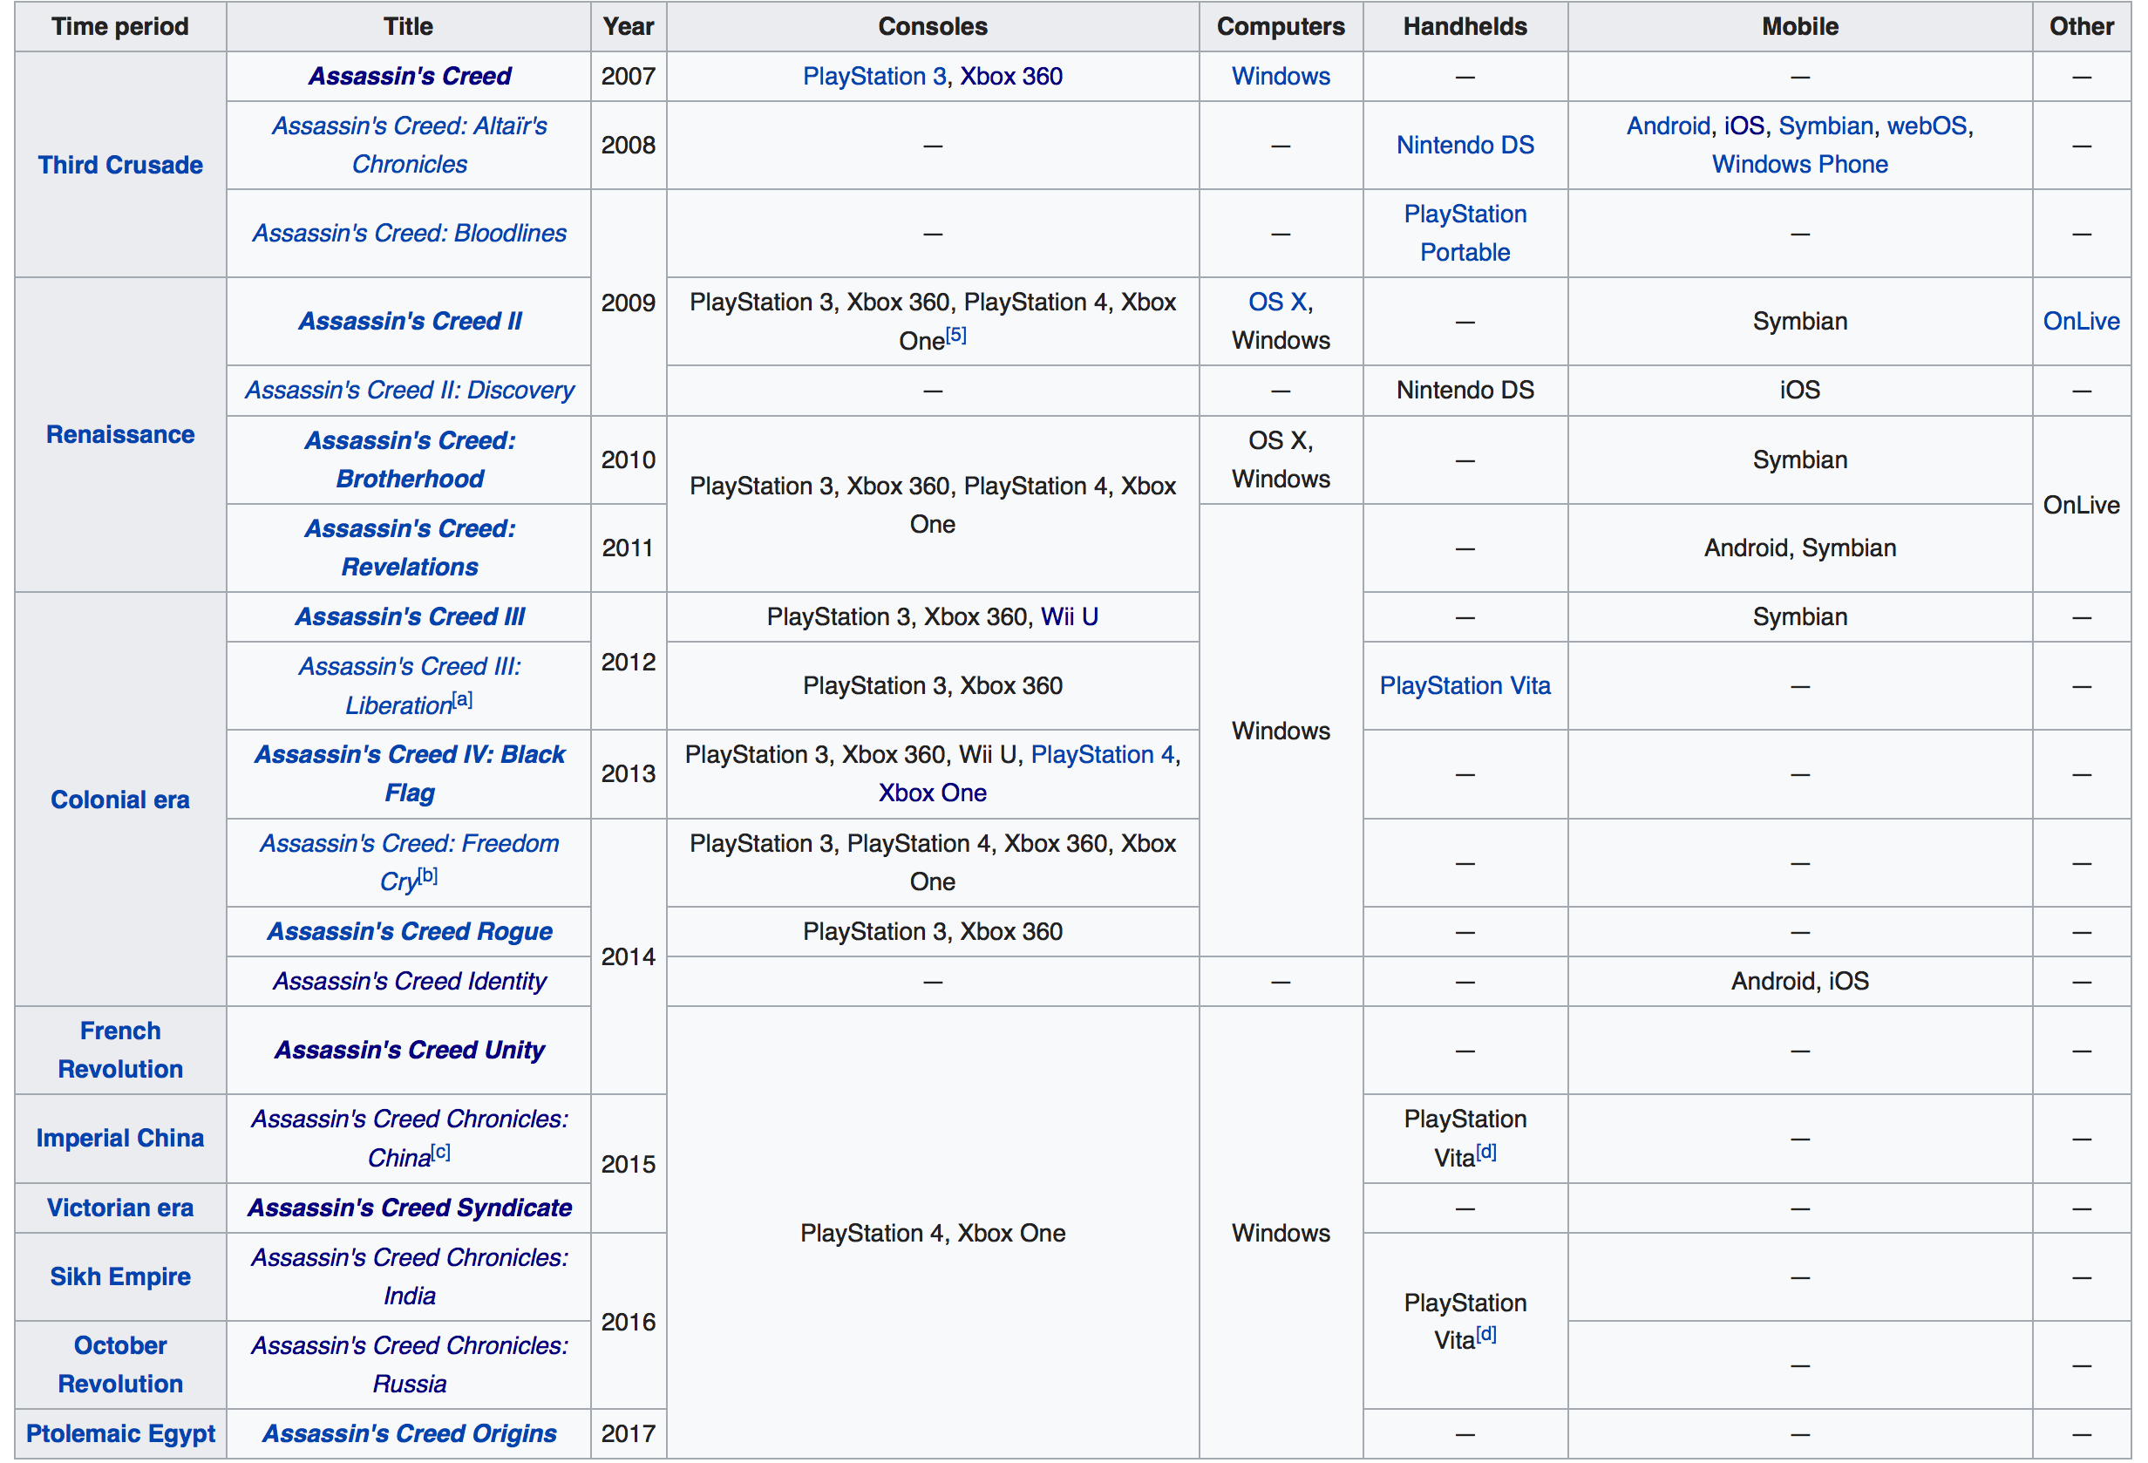Open Assassin's Creed: Bloodlines link

tap(410, 233)
